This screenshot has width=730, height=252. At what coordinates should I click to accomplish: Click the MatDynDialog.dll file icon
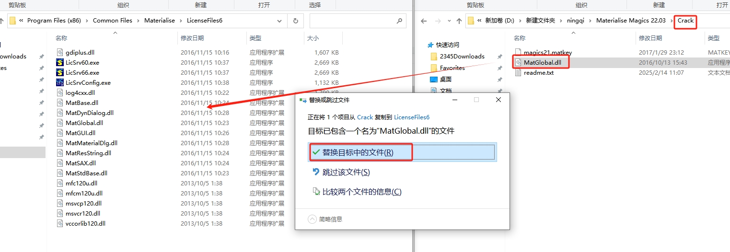(60, 113)
